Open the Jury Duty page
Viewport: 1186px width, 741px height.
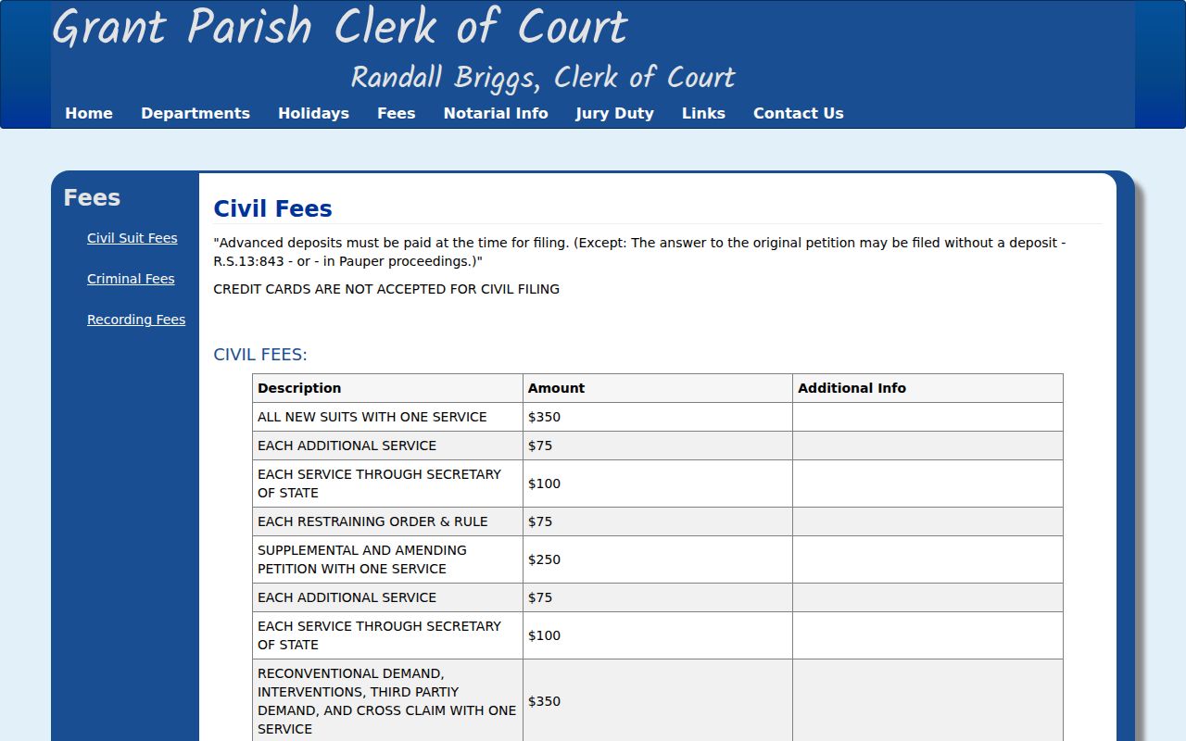click(x=615, y=113)
